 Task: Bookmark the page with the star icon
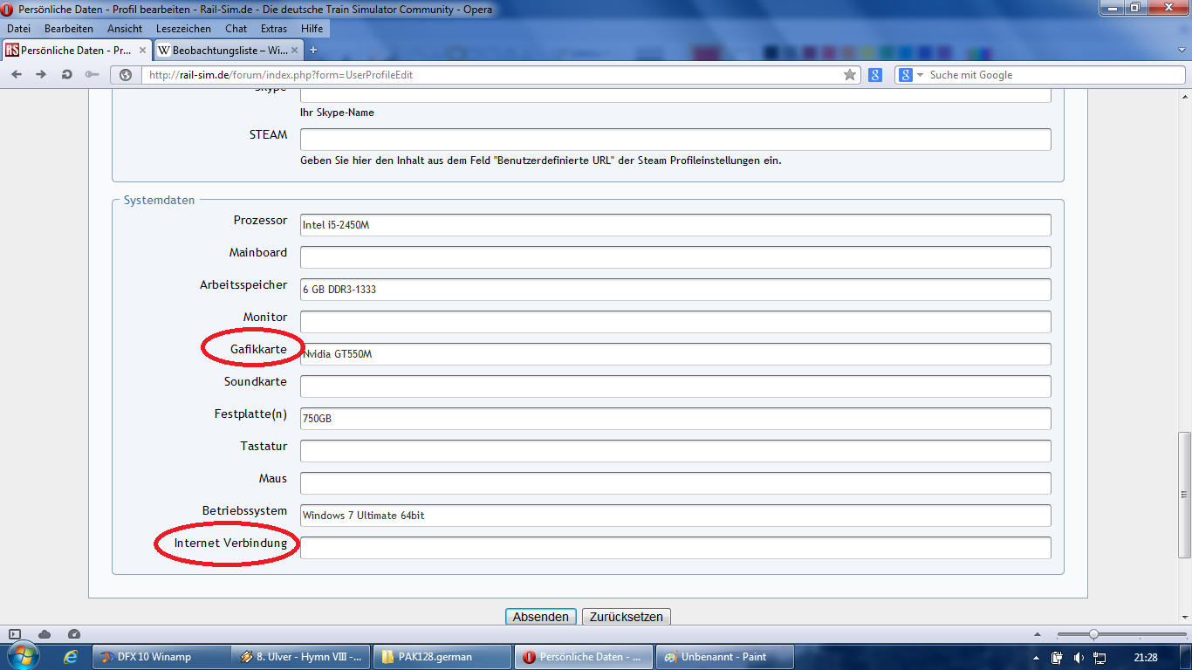click(850, 75)
